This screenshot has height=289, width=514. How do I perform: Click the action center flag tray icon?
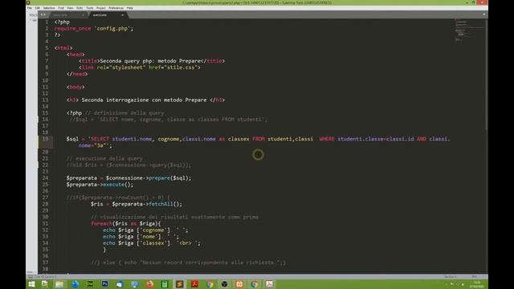(x=451, y=284)
